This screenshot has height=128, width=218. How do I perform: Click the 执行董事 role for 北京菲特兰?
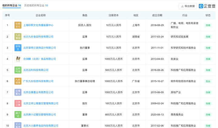[85, 48]
